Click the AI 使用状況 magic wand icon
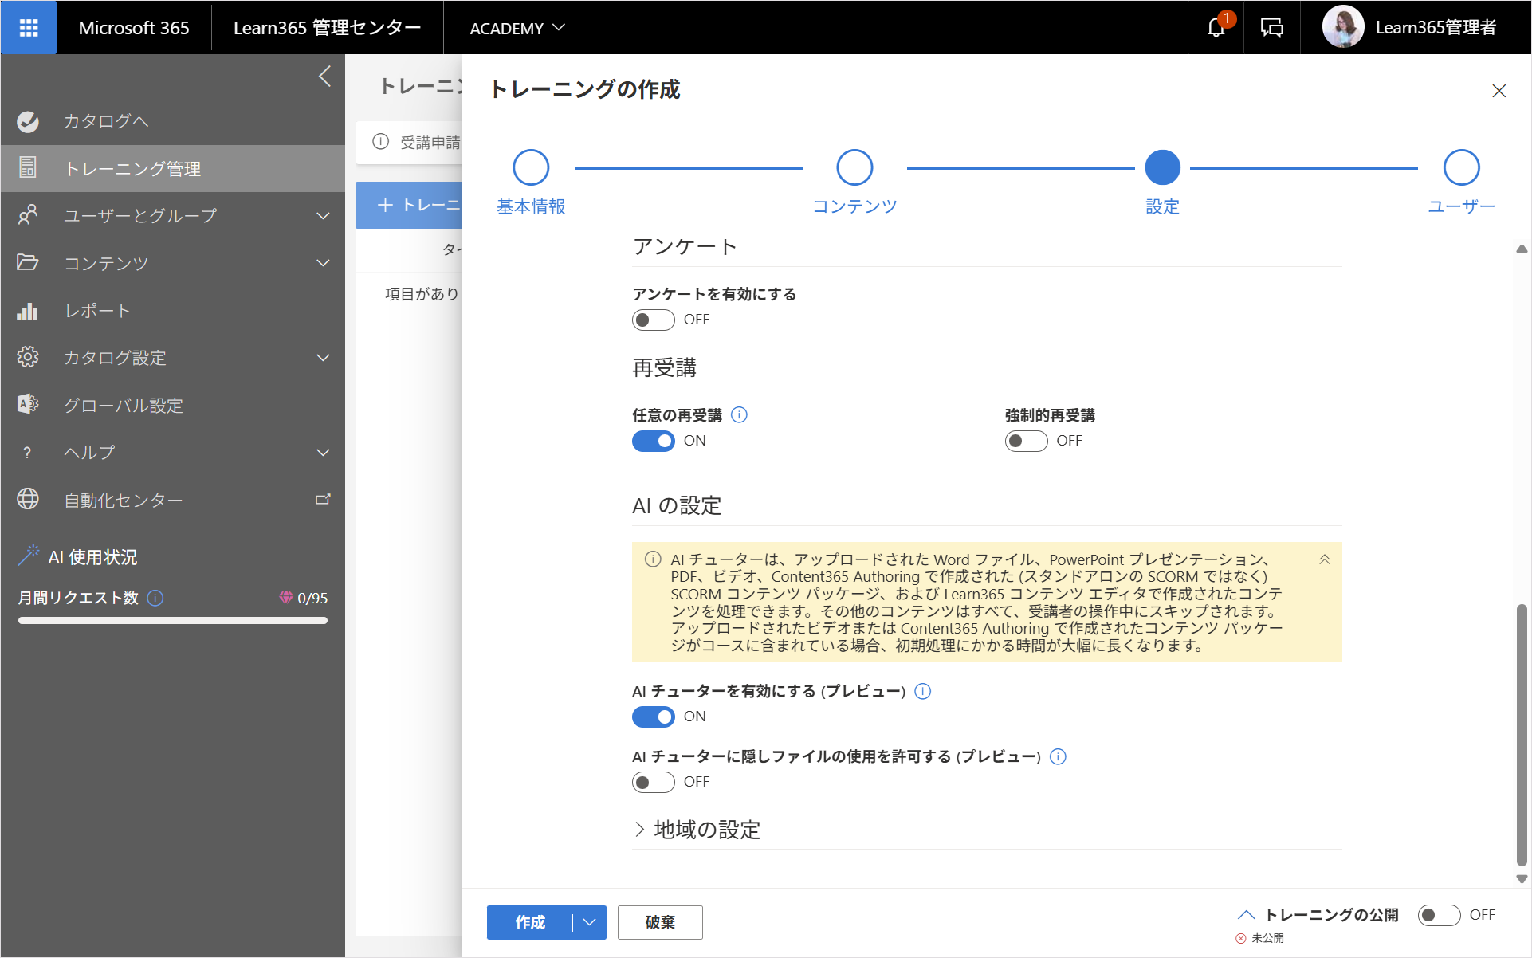 [29, 556]
